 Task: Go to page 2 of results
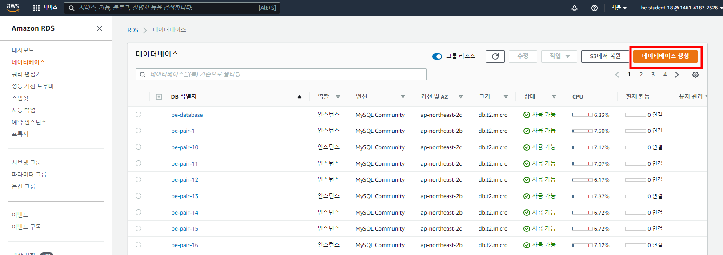pyautogui.click(x=641, y=75)
